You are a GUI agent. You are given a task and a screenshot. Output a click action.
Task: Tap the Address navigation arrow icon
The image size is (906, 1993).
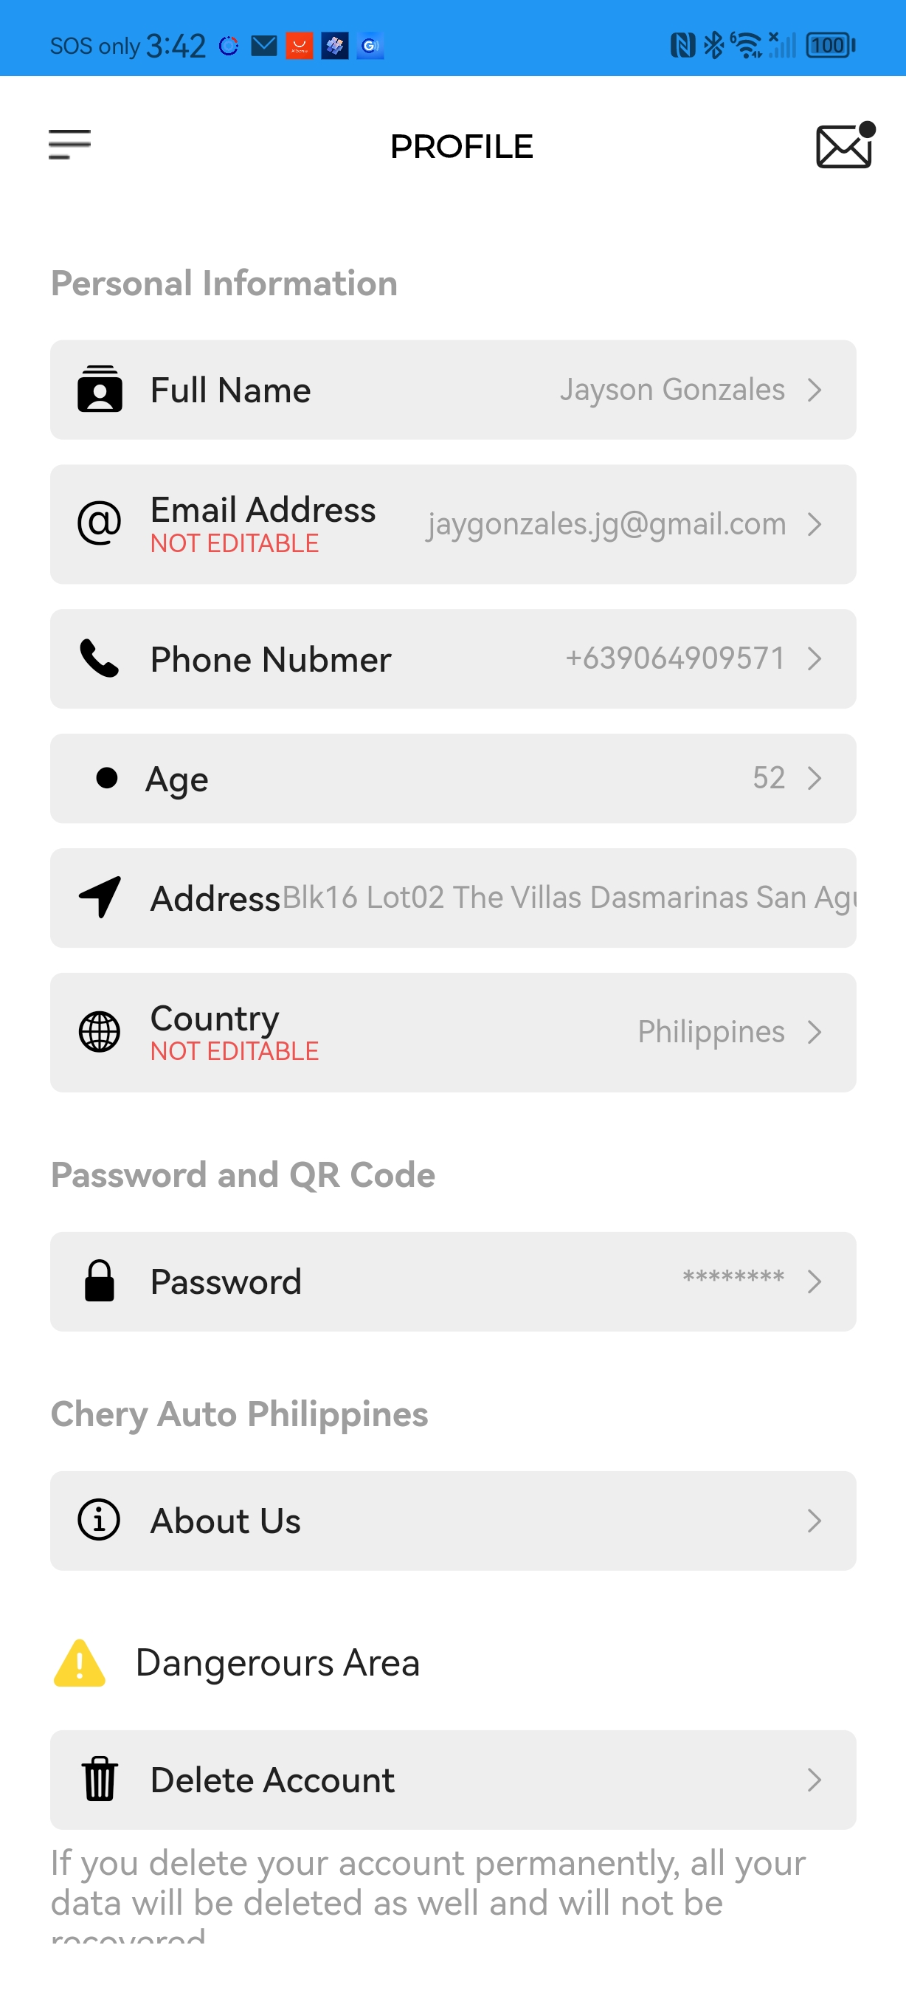coord(100,898)
